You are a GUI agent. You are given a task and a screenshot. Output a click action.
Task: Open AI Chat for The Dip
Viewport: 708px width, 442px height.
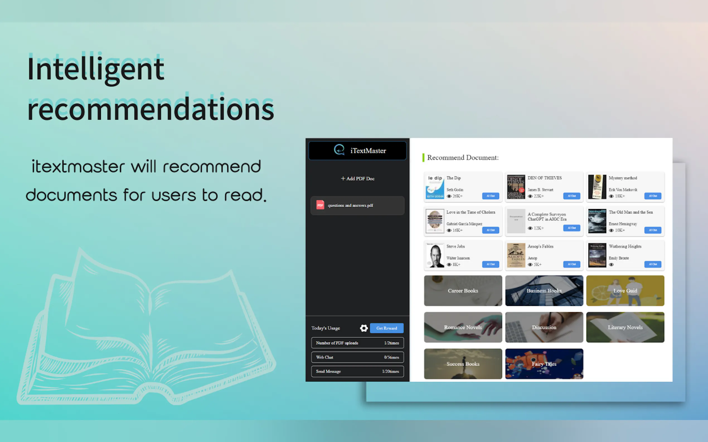click(490, 196)
